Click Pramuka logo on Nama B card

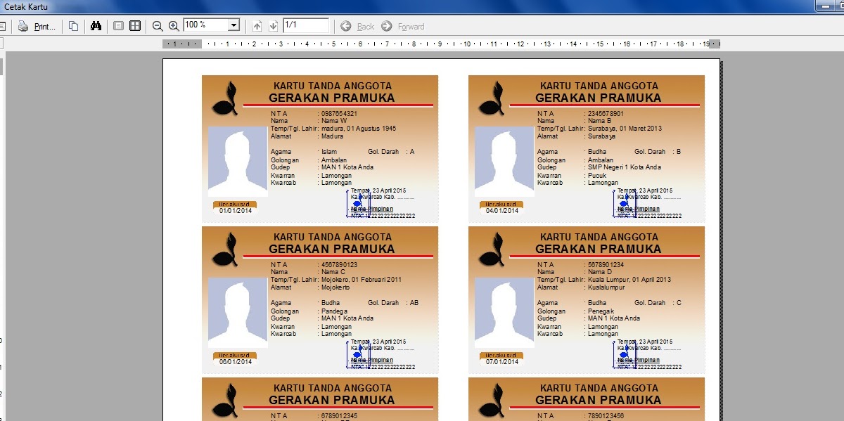point(492,98)
